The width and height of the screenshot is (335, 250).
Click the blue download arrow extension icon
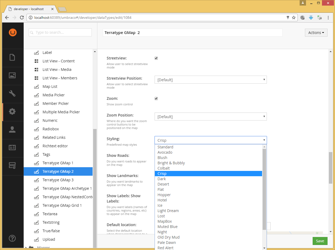(311, 18)
